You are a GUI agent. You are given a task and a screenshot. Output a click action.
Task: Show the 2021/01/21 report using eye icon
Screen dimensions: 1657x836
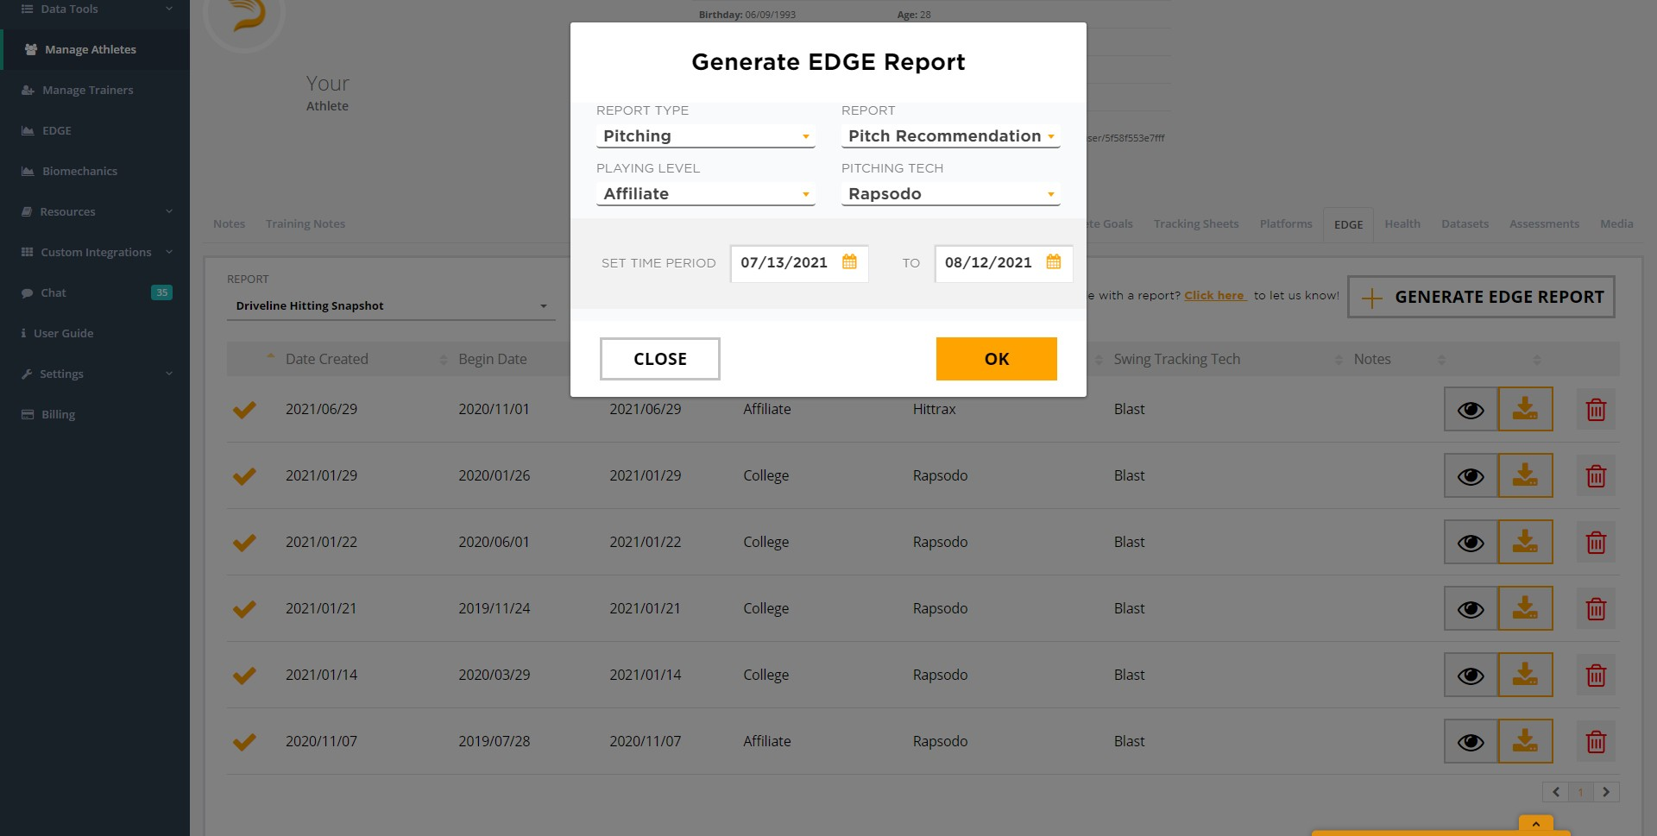point(1471,609)
